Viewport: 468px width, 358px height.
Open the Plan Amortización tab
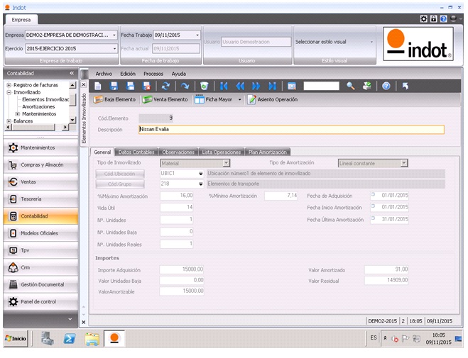(268, 152)
